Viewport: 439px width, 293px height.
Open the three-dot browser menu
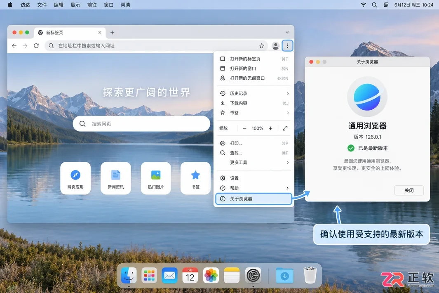(x=287, y=45)
